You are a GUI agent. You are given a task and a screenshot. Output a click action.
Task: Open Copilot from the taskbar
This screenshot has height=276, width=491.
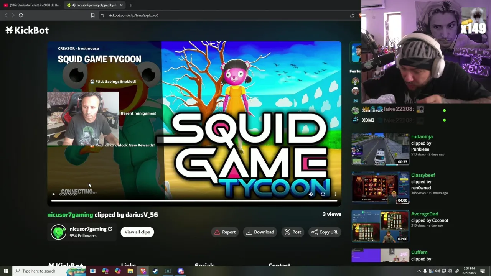click(118, 271)
